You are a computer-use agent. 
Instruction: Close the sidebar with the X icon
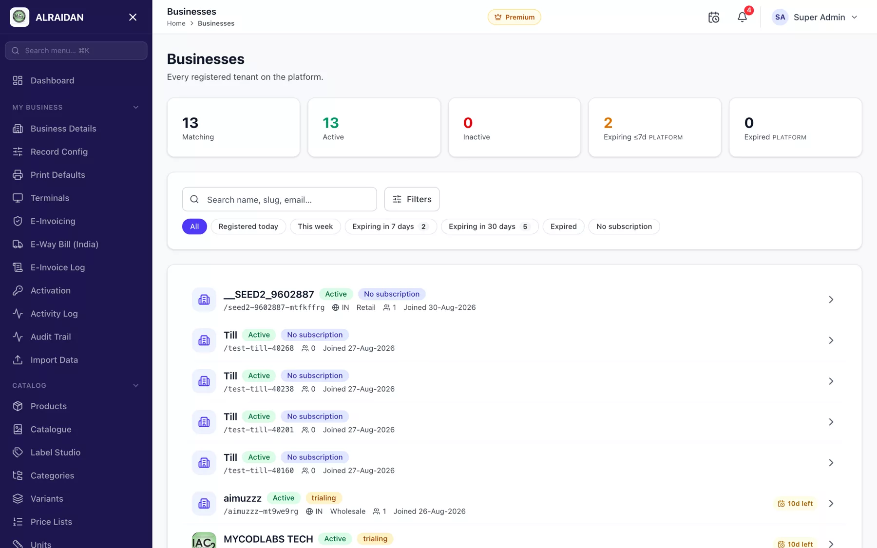click(x=133, y=17)
